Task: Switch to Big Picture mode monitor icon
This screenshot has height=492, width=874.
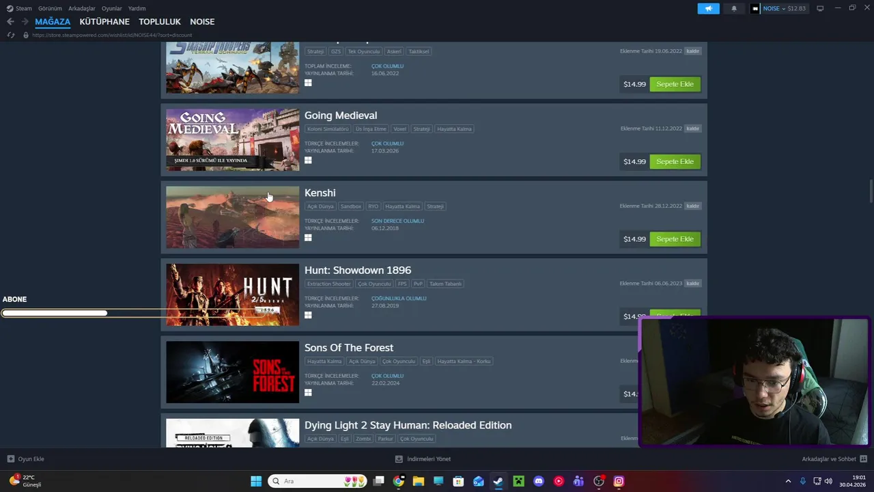Action: [820, 8]
